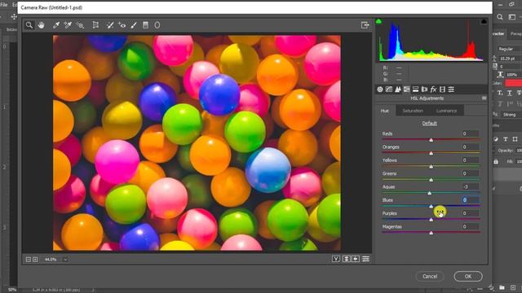Select the White Balance eyedropper tool

point(56,25)
